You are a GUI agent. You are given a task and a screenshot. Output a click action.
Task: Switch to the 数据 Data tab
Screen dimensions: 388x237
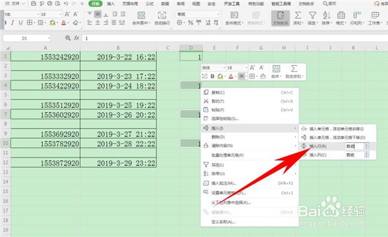pyautogui.click(x=165, y=4)
